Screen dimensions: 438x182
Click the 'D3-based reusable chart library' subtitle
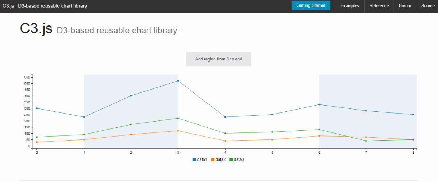coord(117,31)
